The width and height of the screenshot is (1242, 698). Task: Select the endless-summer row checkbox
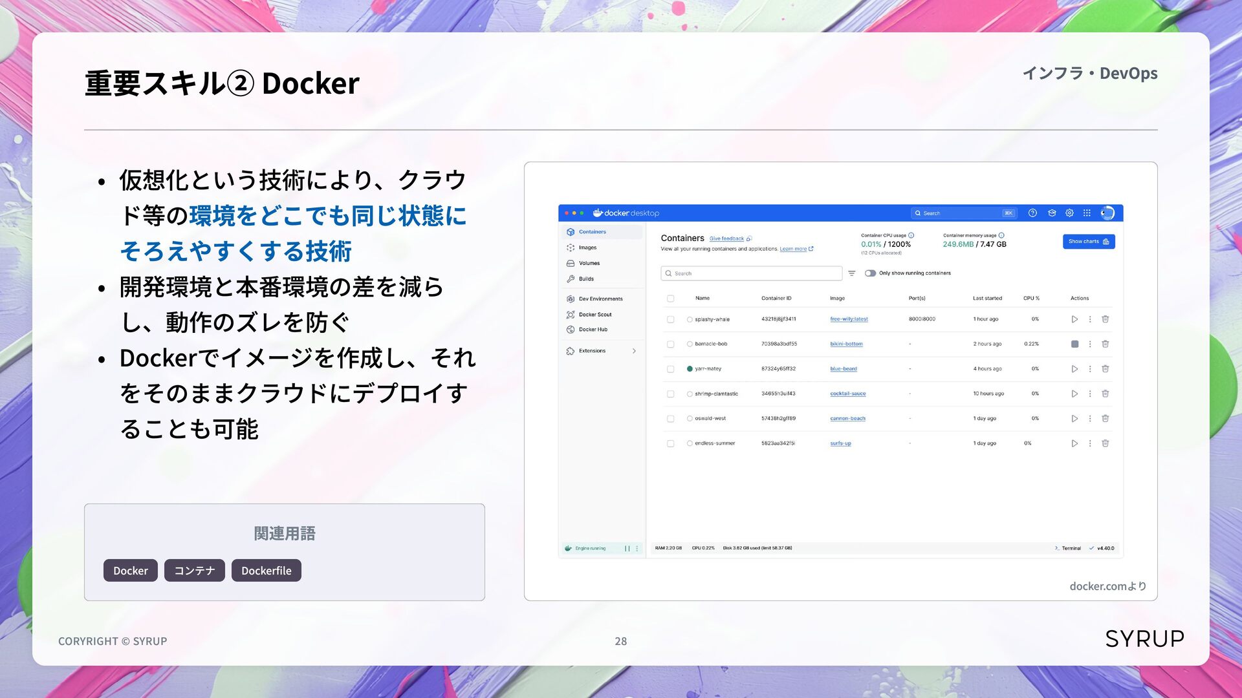click(x=671, y=443)
